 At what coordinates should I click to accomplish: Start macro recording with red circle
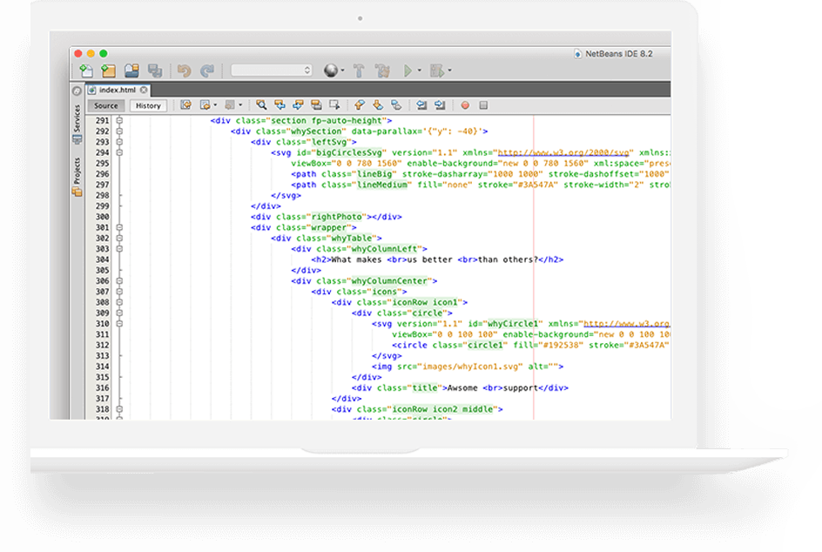[x=465, y=105]
